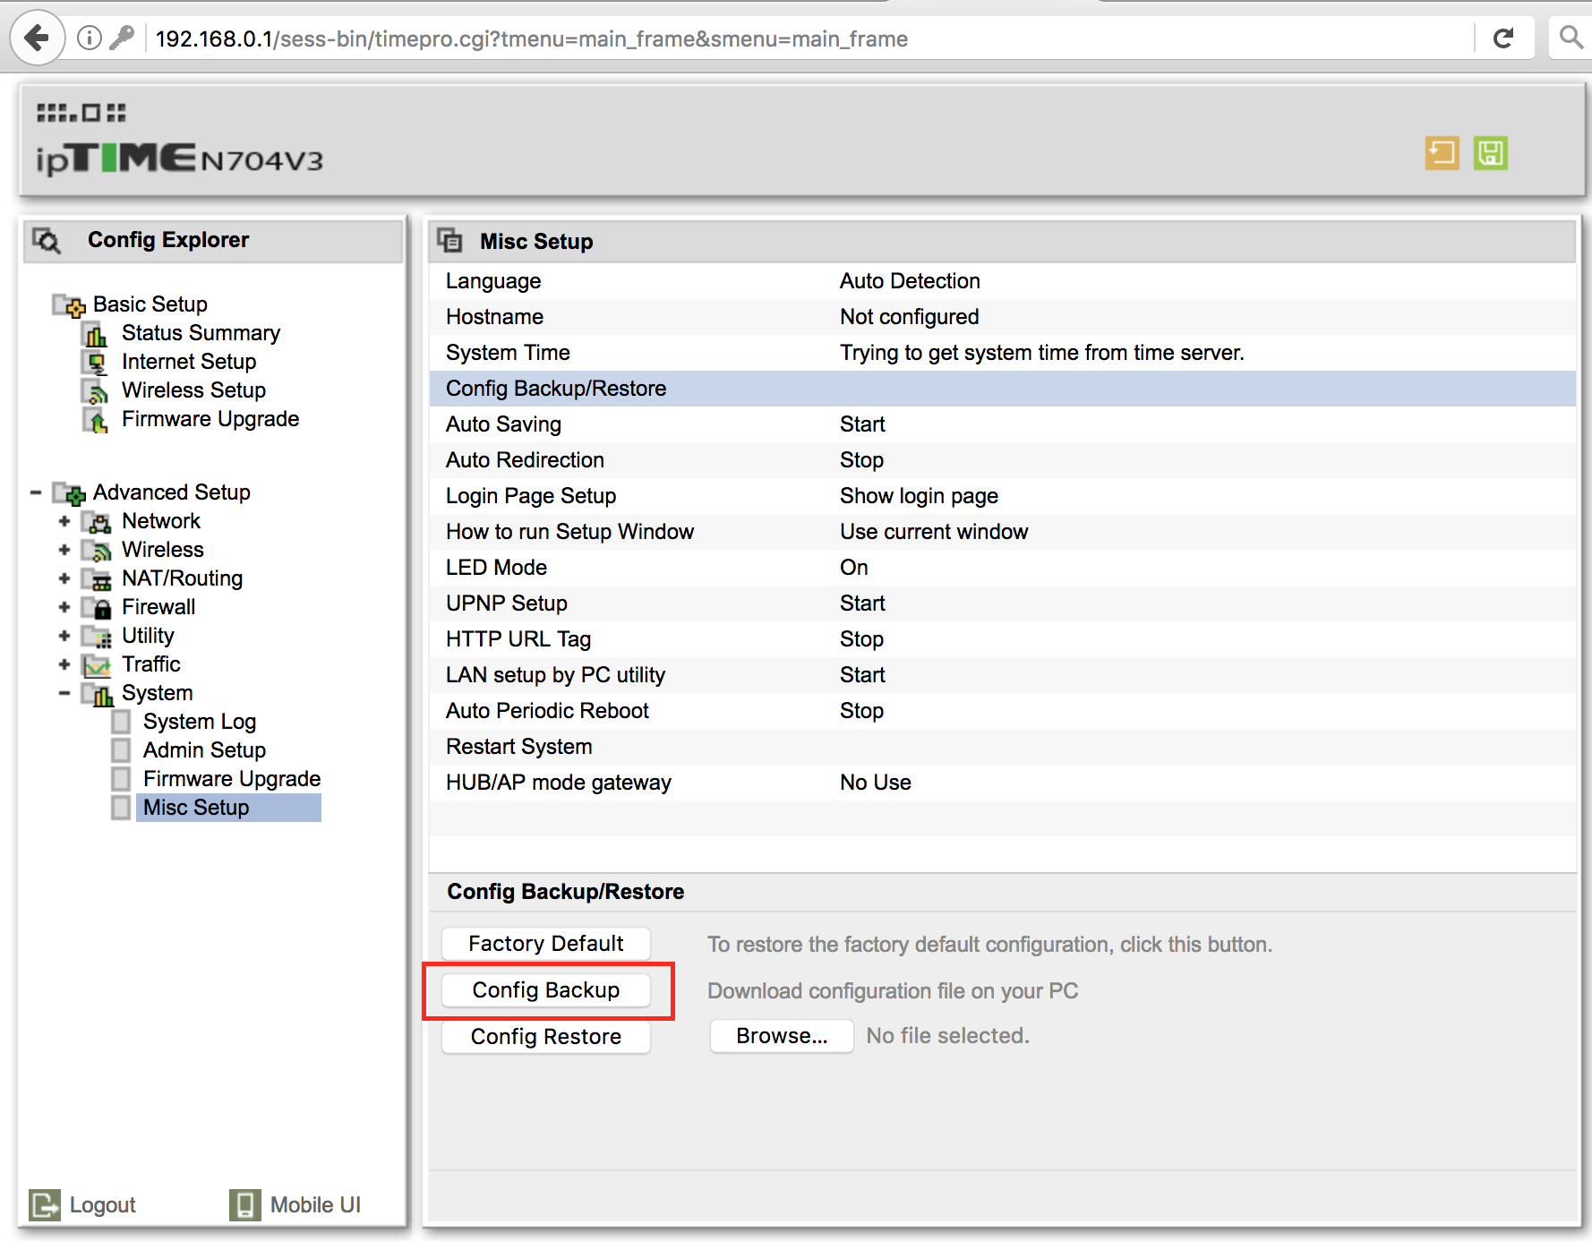
Task: Click the Firewall lock icon
Action: tap(96, 608)
